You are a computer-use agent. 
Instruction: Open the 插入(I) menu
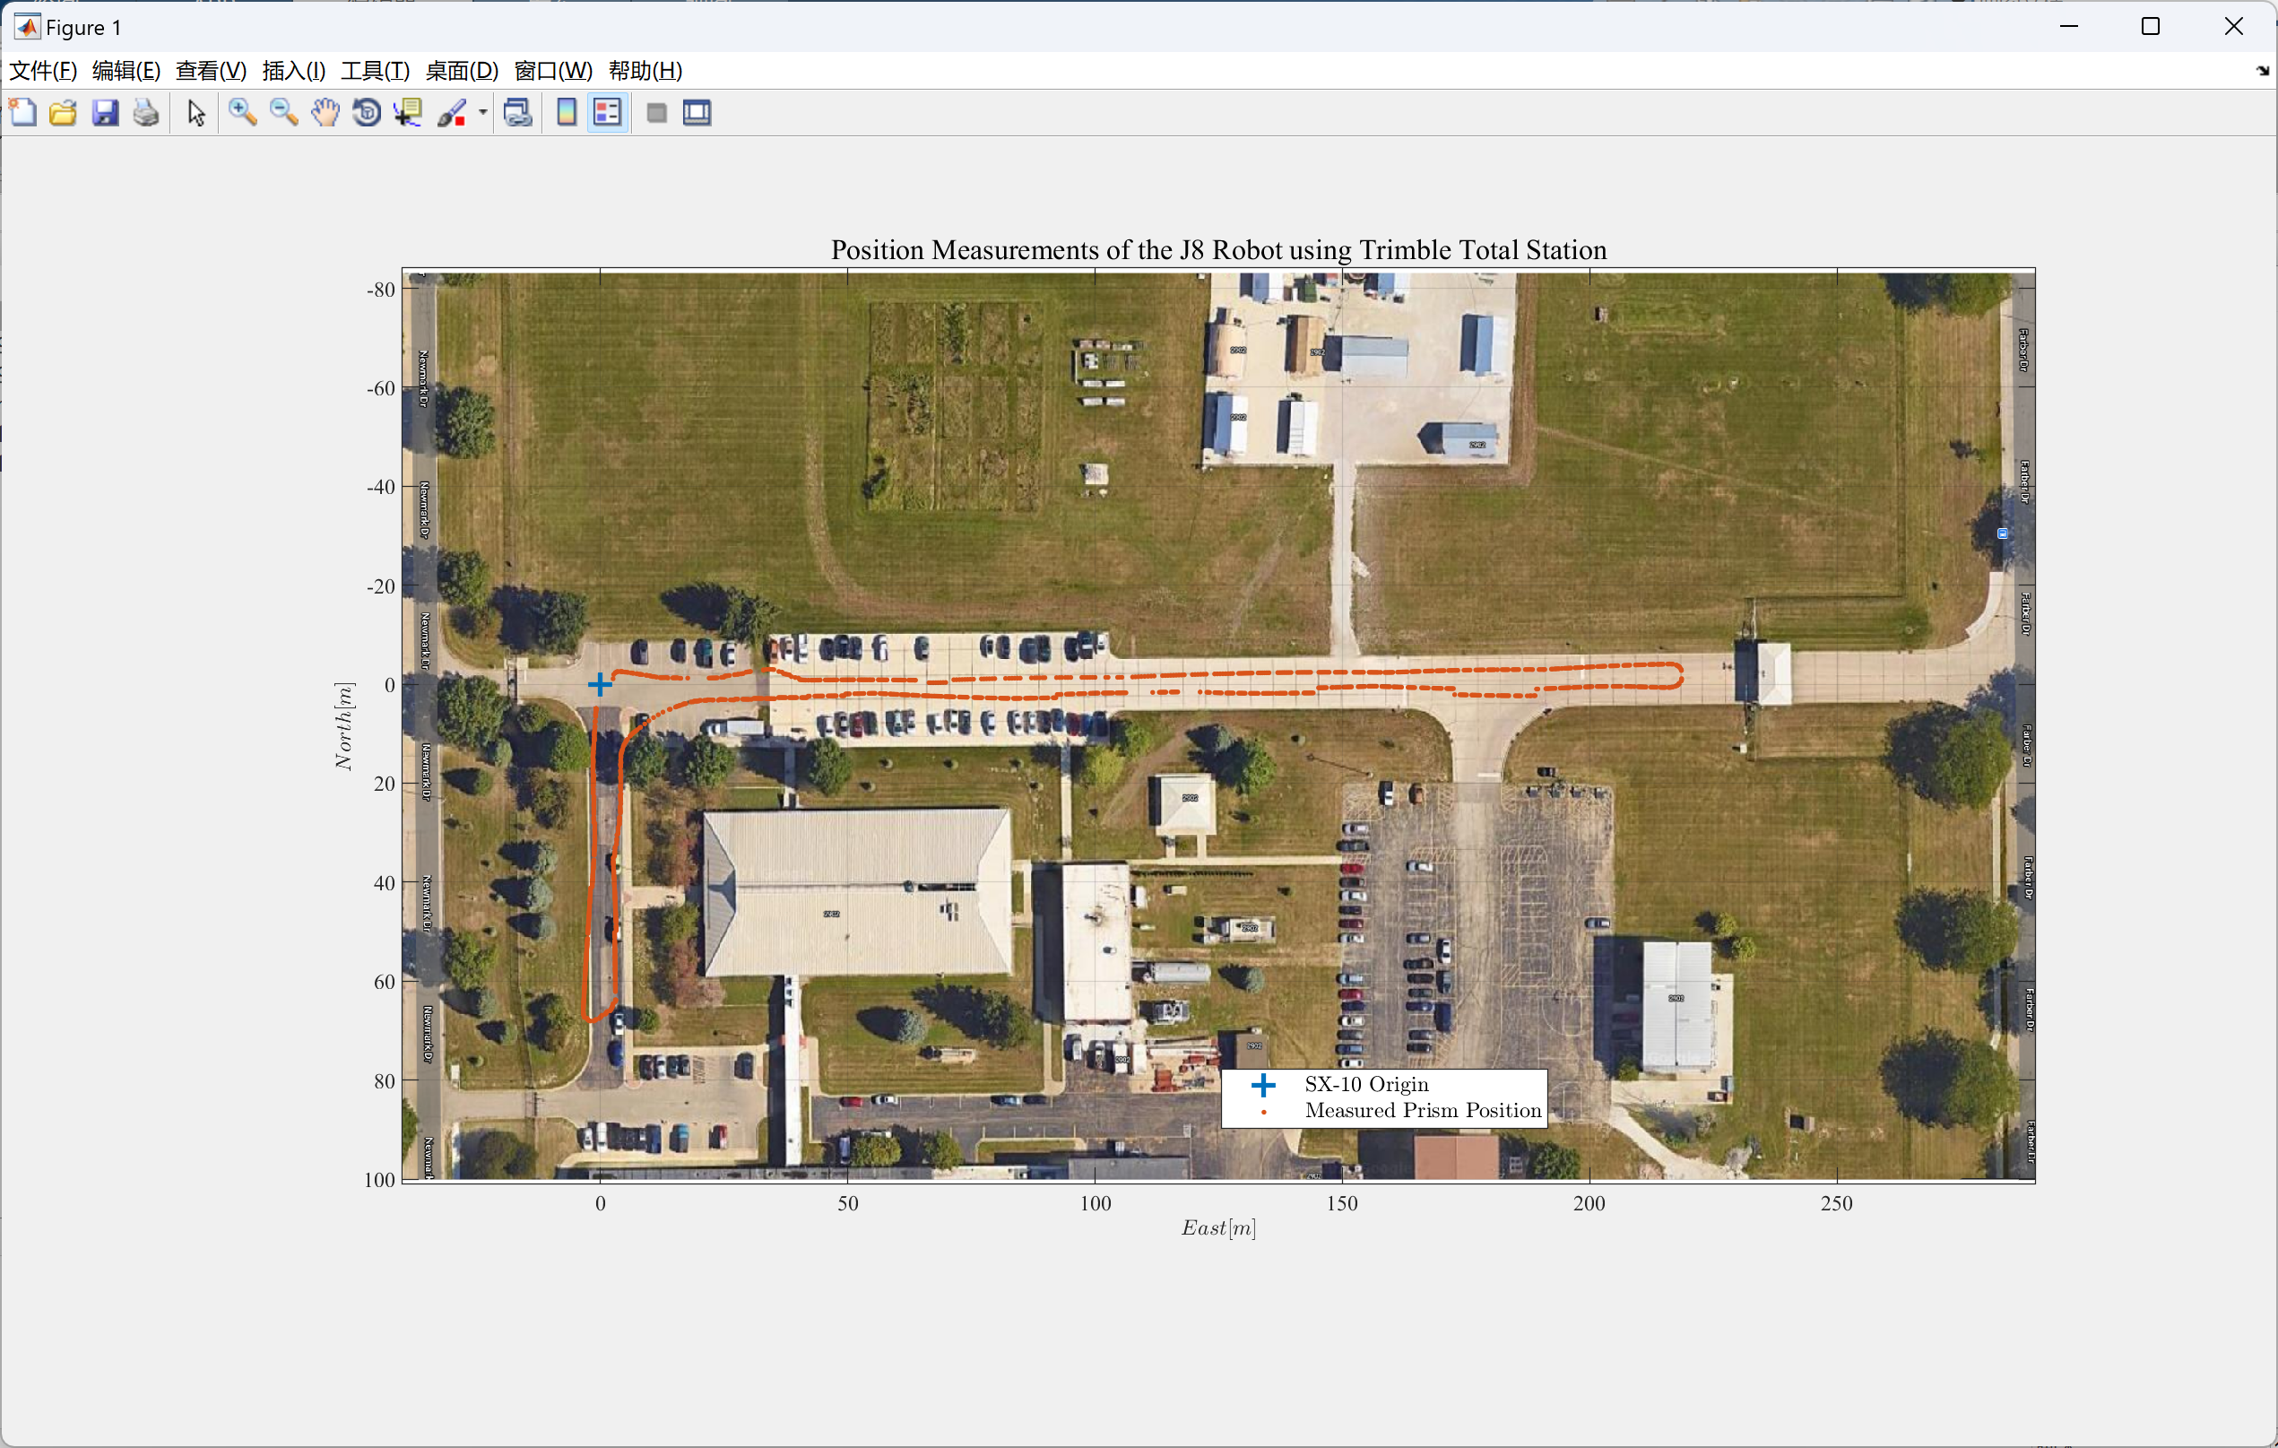coord(293,71)
